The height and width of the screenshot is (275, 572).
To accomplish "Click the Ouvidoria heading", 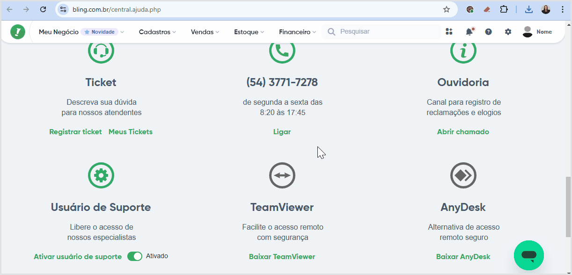I will (463, 82).
